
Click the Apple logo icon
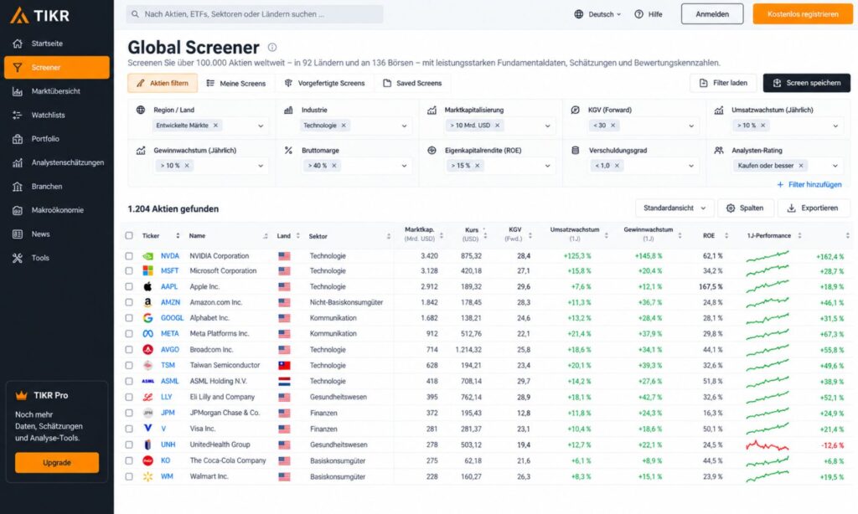(x=147, y=286)
